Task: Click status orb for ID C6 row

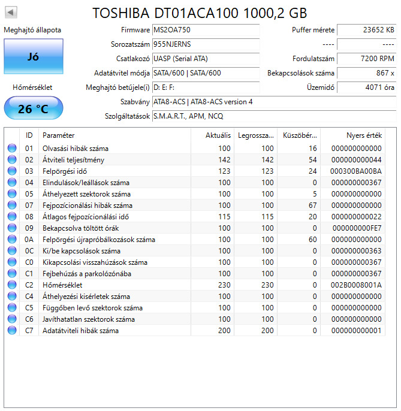Action: pyautogui.click(x=12, y=319)
